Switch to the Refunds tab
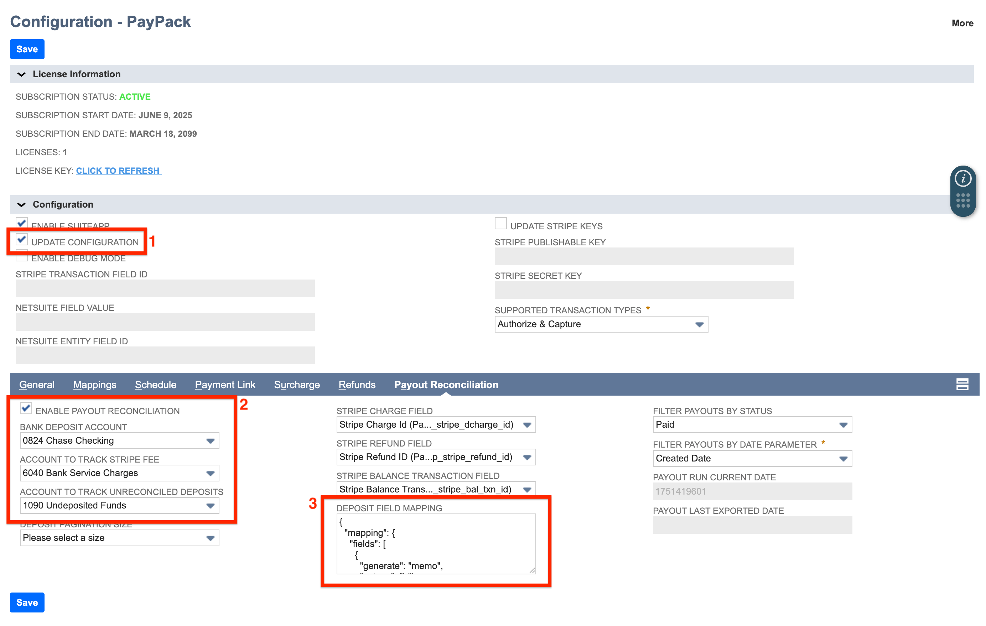The height and width of the screenshot is (626, 986). [x=357, y=385]
